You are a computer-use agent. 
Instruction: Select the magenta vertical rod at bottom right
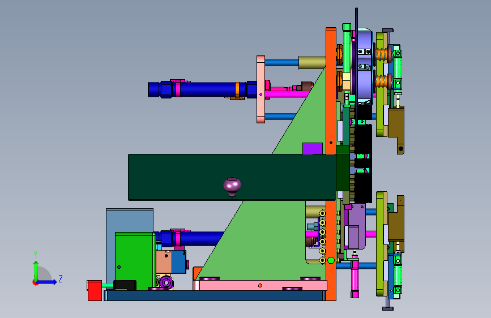[355, 276]
